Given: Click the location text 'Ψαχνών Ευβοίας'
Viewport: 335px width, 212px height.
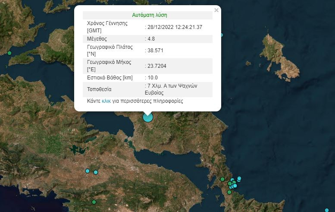Looking at the screenshot, I should coord(163,92).
